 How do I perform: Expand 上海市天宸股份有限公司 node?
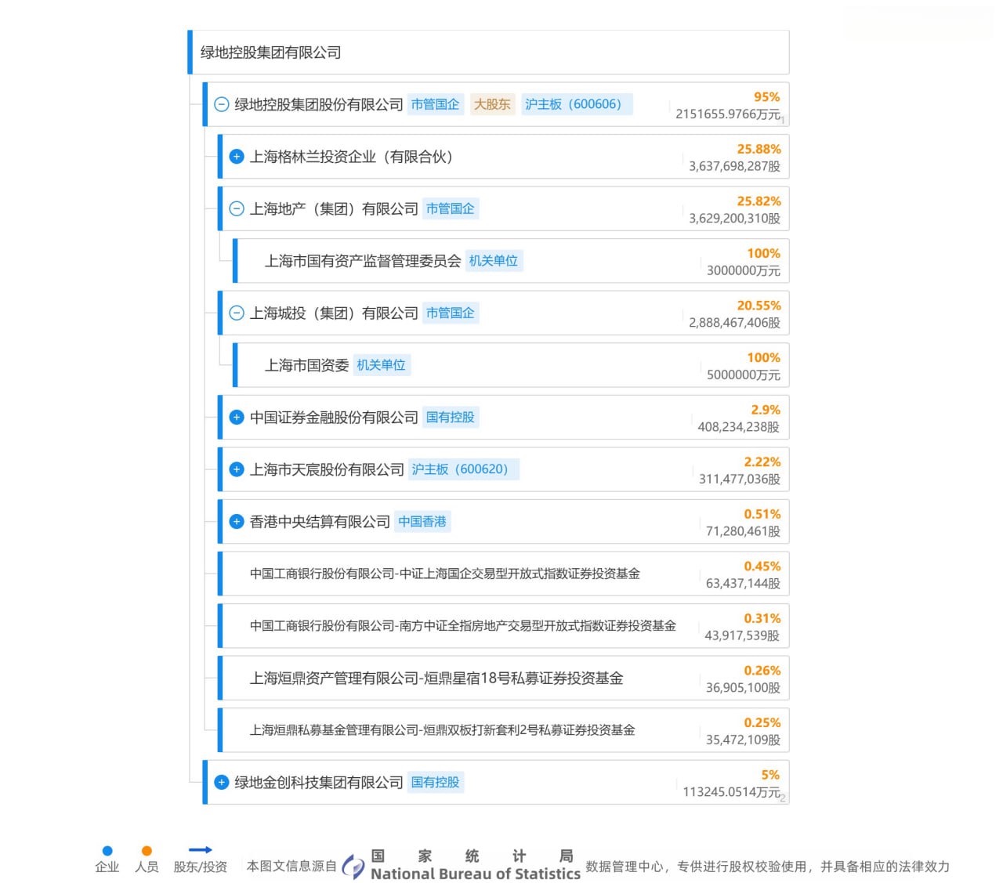coord(237,469)
